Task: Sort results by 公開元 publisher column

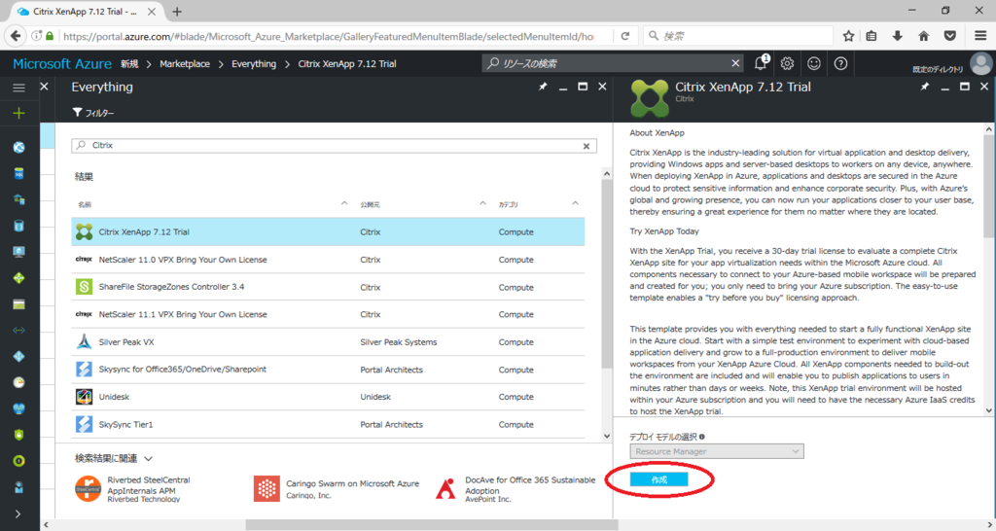Action: click(x=370, y=204)
